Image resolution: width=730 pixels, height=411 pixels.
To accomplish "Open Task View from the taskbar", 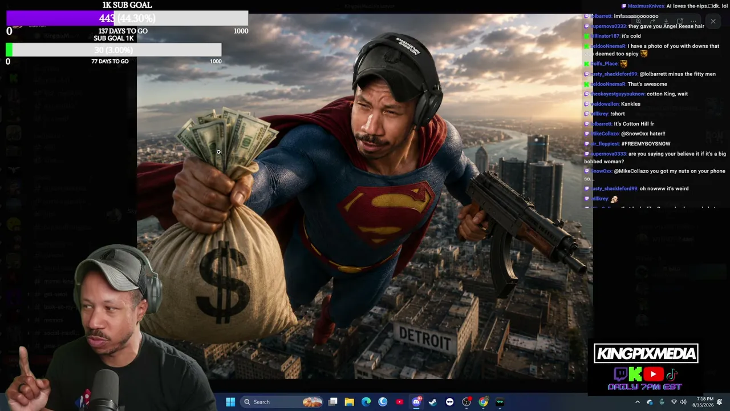I will [333, 402].
